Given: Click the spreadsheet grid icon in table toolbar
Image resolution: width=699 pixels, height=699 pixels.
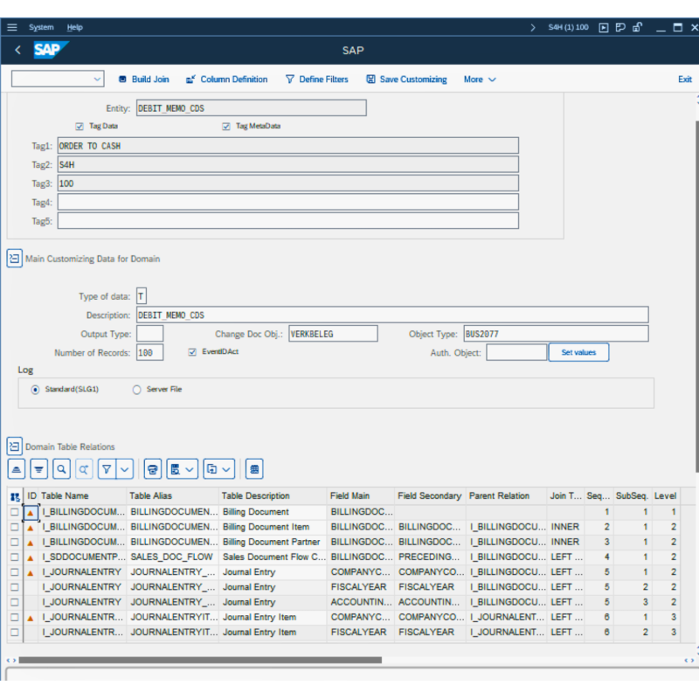Looking at the screenshot, I should [254, 469].
